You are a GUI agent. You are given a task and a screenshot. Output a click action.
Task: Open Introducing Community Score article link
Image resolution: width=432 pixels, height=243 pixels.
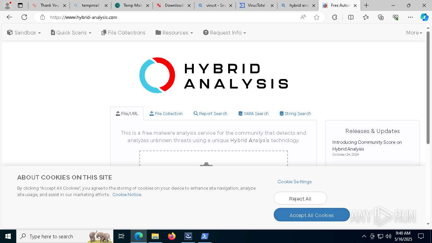[367, 145]
